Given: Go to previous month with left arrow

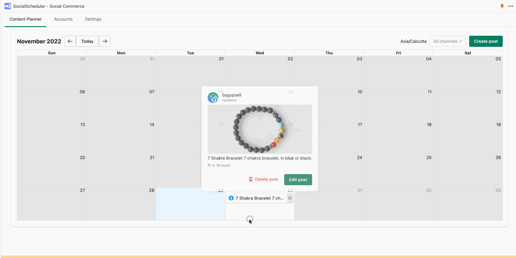Looking at the screenshot, I should (70, 41).
